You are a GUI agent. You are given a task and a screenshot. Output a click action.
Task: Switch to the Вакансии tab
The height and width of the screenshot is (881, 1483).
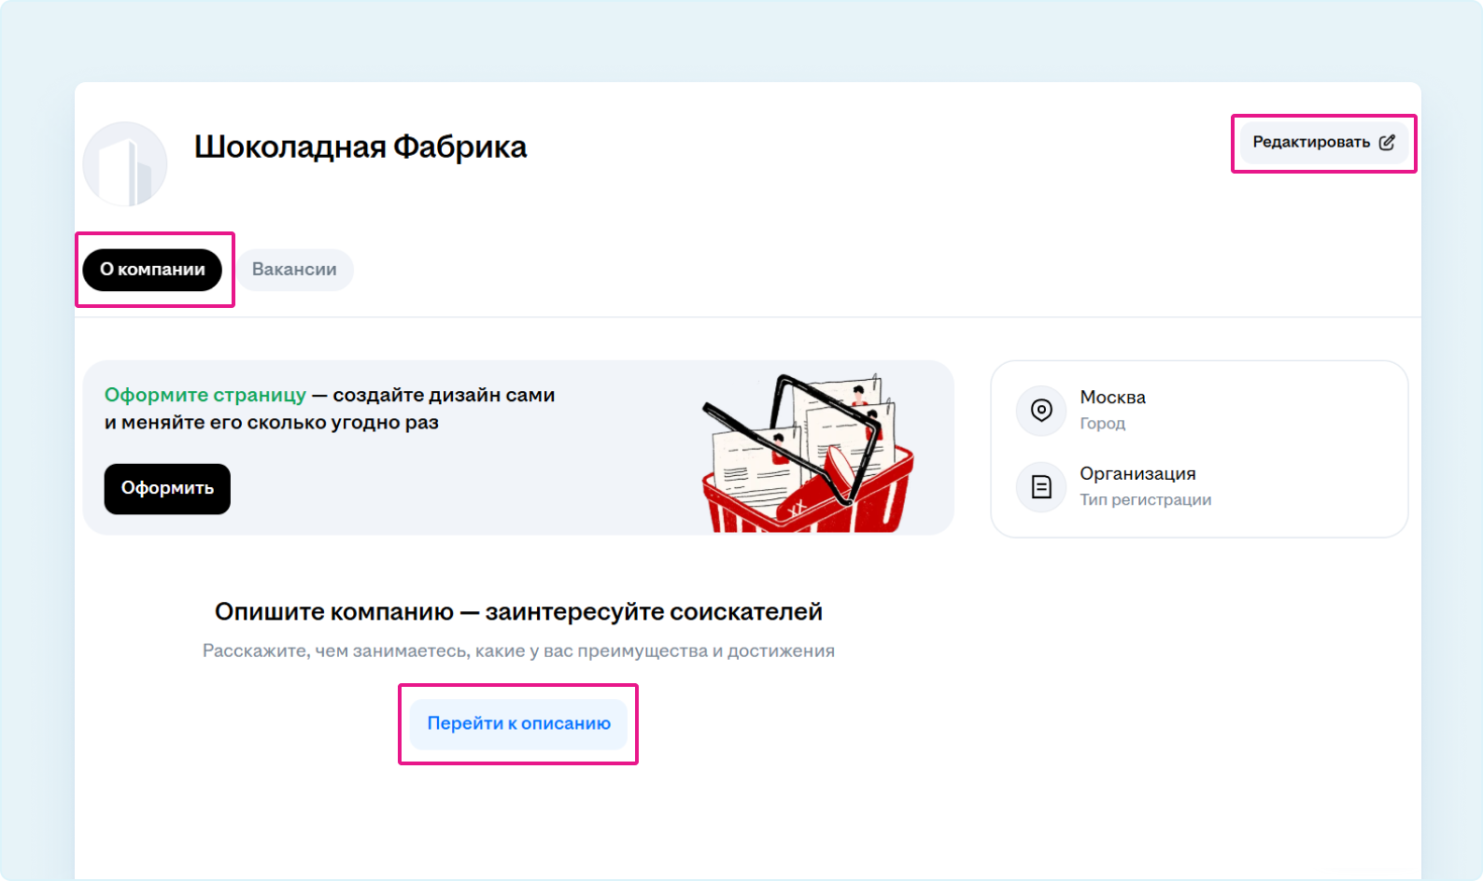click(294, 270)
